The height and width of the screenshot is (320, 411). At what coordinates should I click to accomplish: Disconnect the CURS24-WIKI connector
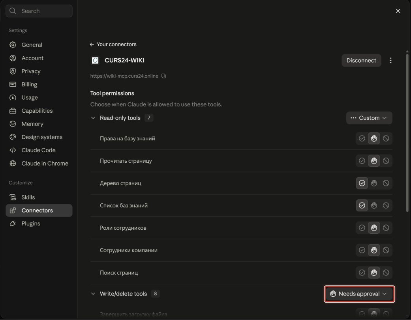tap(361, 60)
